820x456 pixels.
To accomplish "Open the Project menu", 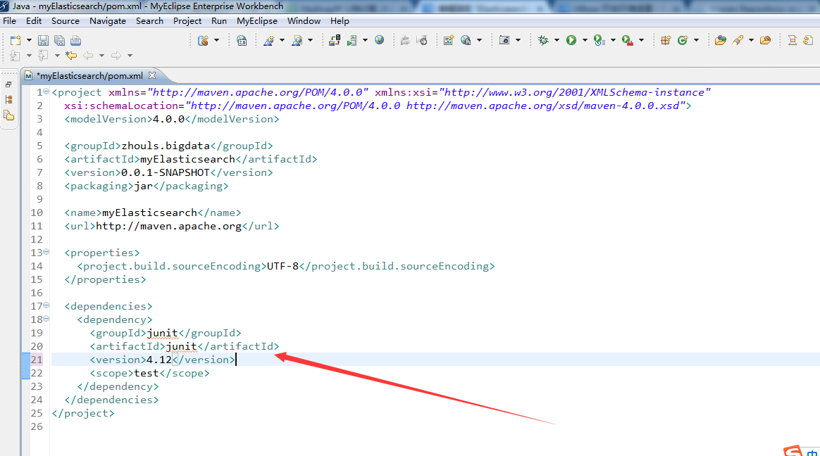I will click(187, 21).
